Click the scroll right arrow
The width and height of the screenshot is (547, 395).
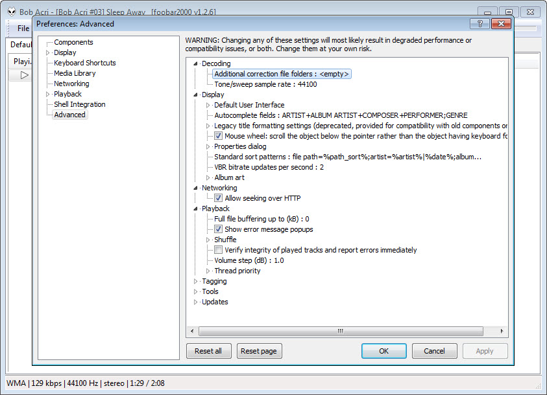click(x=502, y=331)
